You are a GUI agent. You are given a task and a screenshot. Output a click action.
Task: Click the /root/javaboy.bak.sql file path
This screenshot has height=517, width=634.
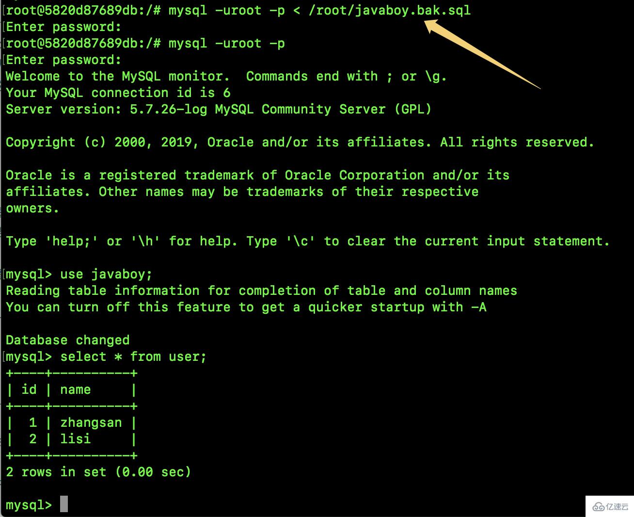[x=389, y=10]
